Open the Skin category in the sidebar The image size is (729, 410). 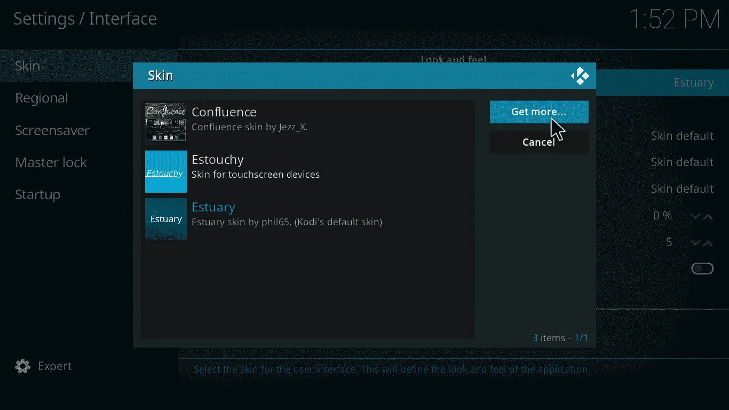pyautogui.click(x=90, y=66)
